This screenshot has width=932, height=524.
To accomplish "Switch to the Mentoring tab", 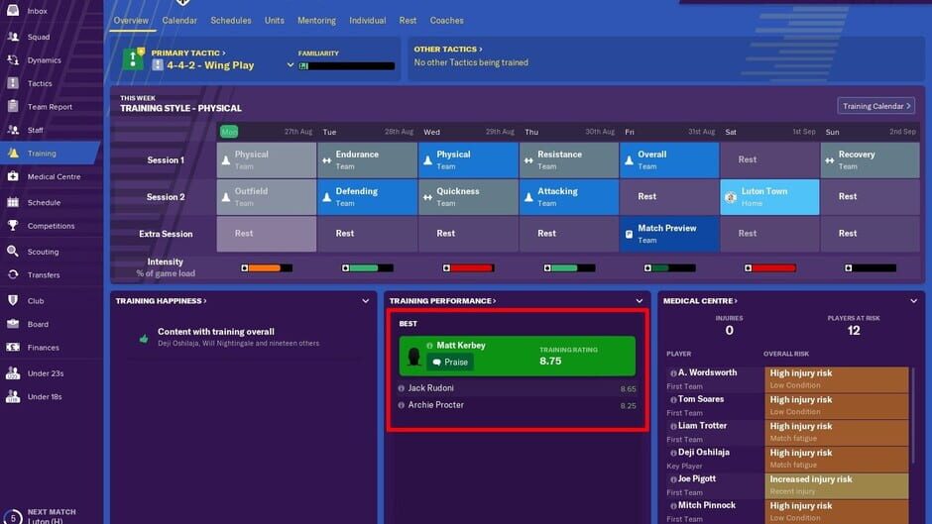I will point(316,20).
